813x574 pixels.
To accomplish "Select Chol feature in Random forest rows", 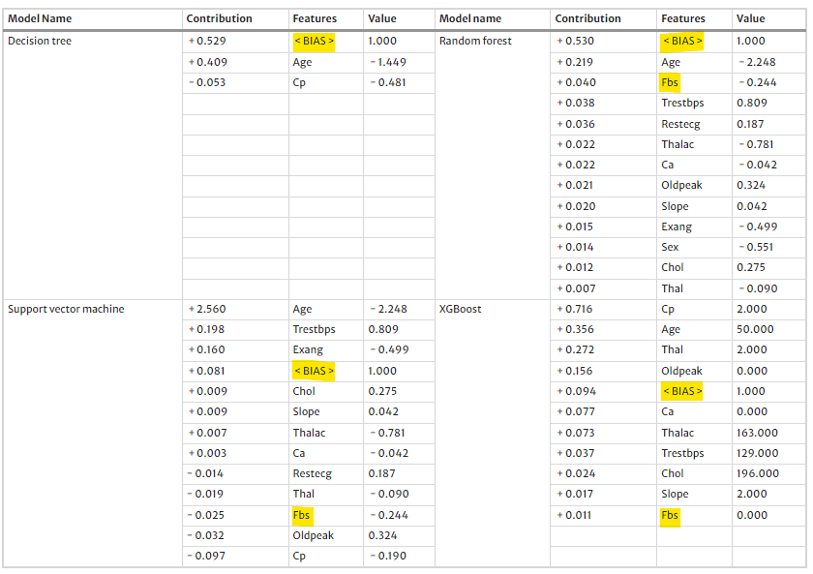I will 673,267.
